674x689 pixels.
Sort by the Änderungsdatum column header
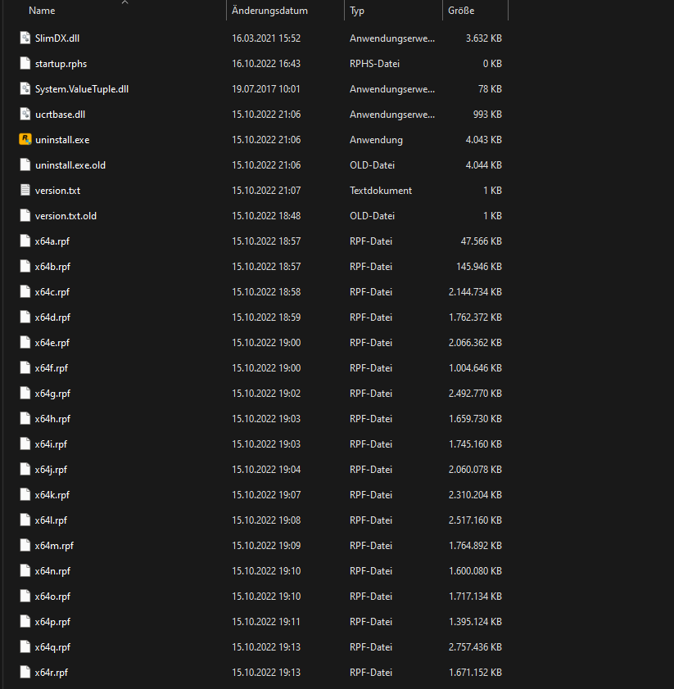pos(269,11)
